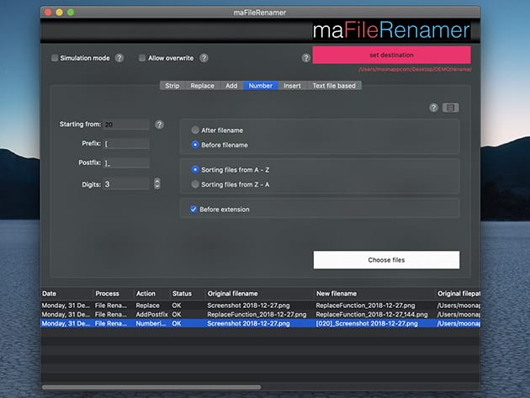The width and height of the screenshot is (530, 398).
Task: Toggle the Allow overwrite checkbox
Action: 142,58
